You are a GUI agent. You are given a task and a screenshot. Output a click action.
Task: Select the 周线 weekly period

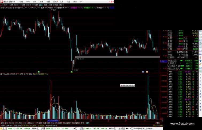(x=45, y=5)
